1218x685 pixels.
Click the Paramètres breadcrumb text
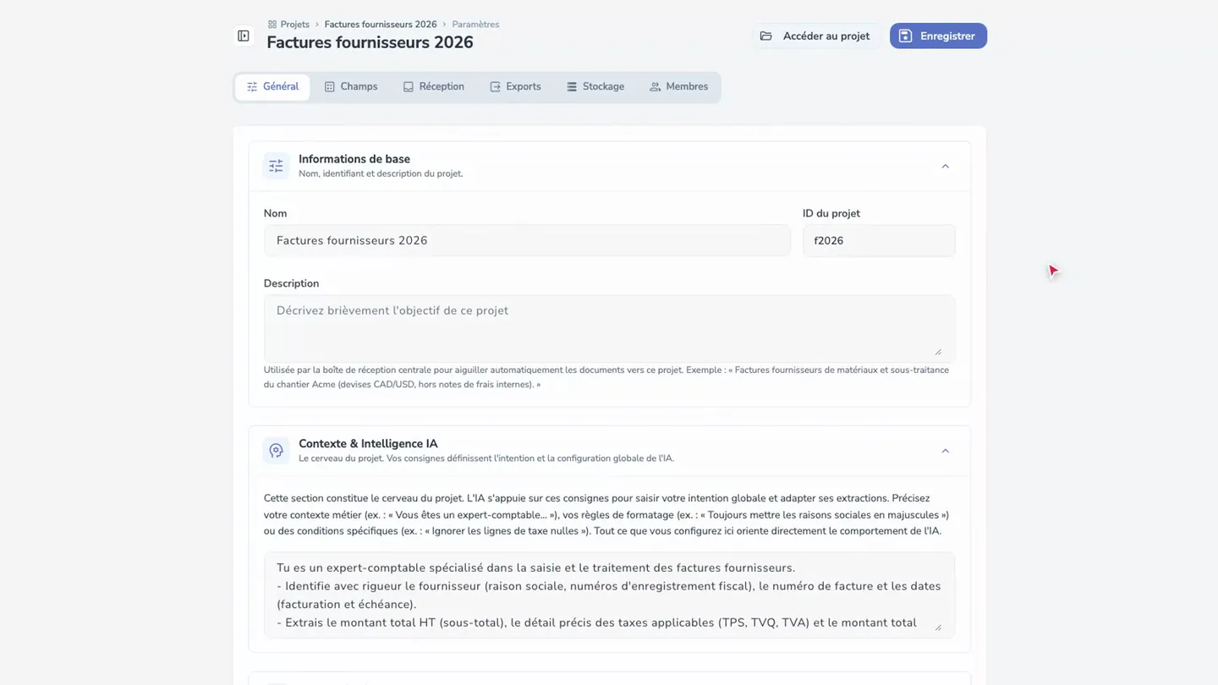click(475, 25)
